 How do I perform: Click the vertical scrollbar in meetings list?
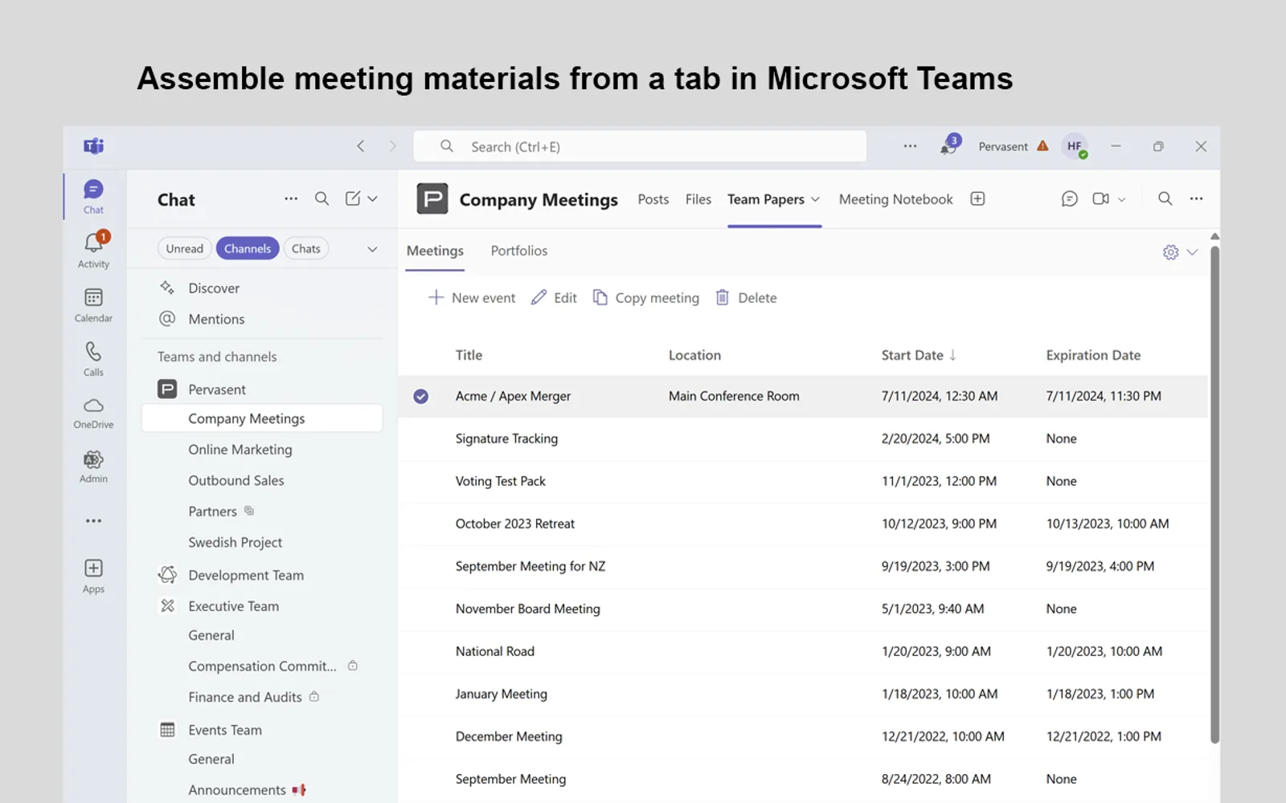[x=1214, y=494]
